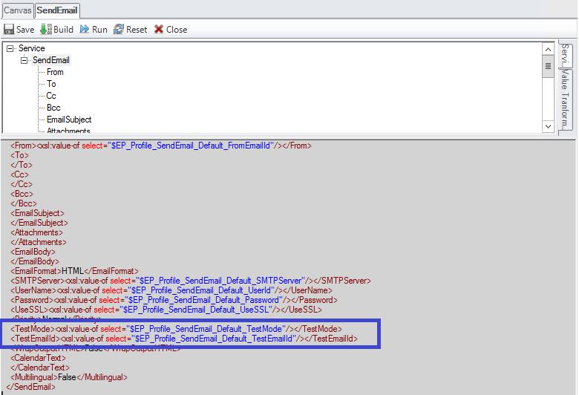Select the To tree item

tap(51, 84)
